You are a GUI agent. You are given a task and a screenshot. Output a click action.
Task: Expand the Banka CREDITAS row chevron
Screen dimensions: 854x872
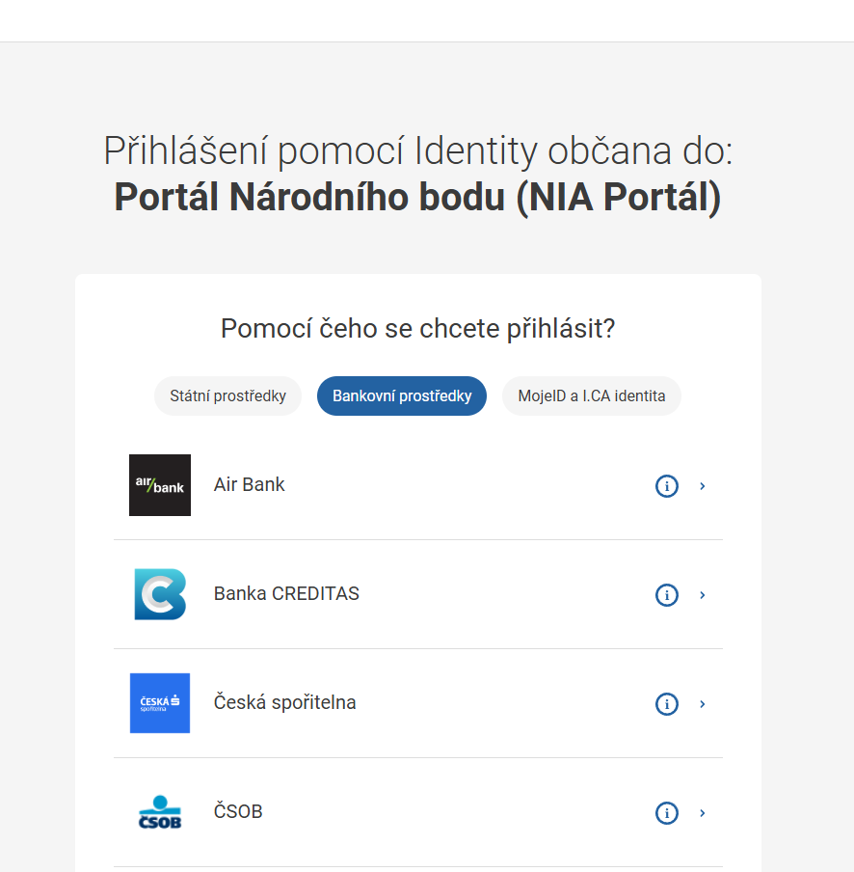(703, 595)
